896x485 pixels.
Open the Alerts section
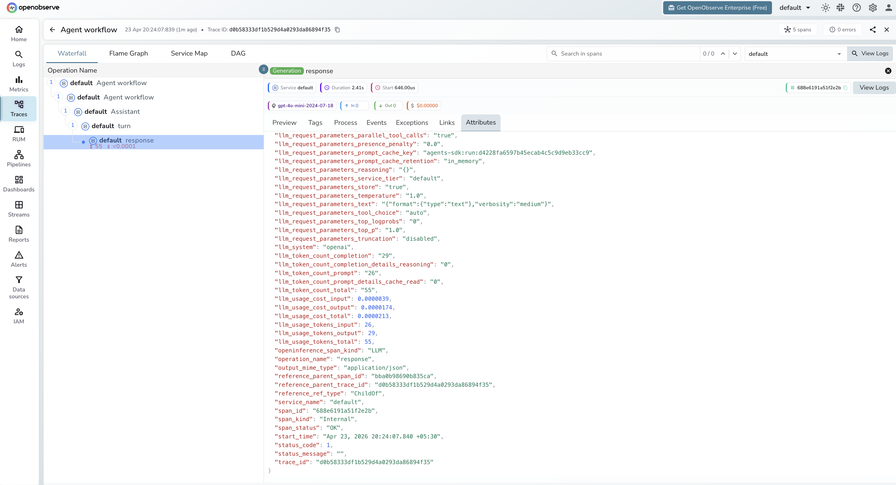(19, 258)
